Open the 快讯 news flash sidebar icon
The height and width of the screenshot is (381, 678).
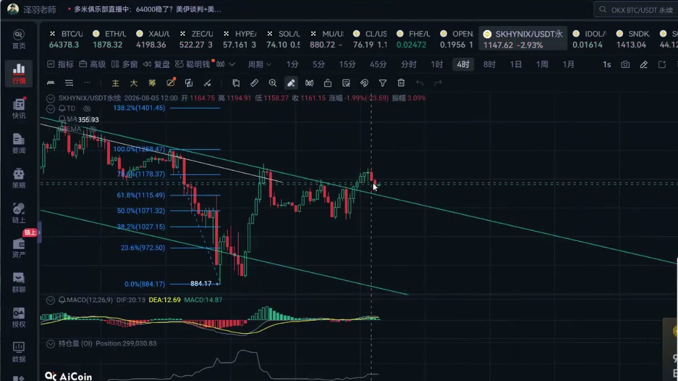pyautogui.click(x=18, y=108)
